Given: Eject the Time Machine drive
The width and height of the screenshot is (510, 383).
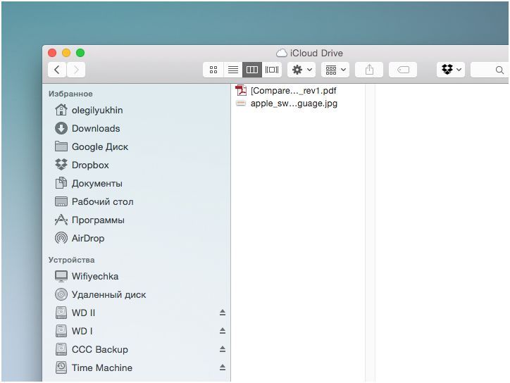Looking at the screenshot, I should [223, 368].
